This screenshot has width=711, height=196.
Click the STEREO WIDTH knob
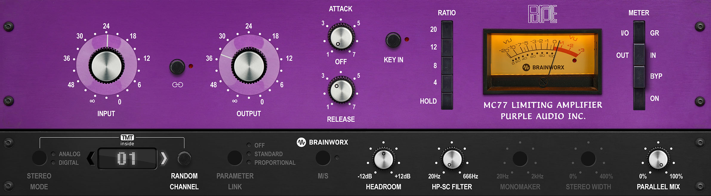click(588, 159)
